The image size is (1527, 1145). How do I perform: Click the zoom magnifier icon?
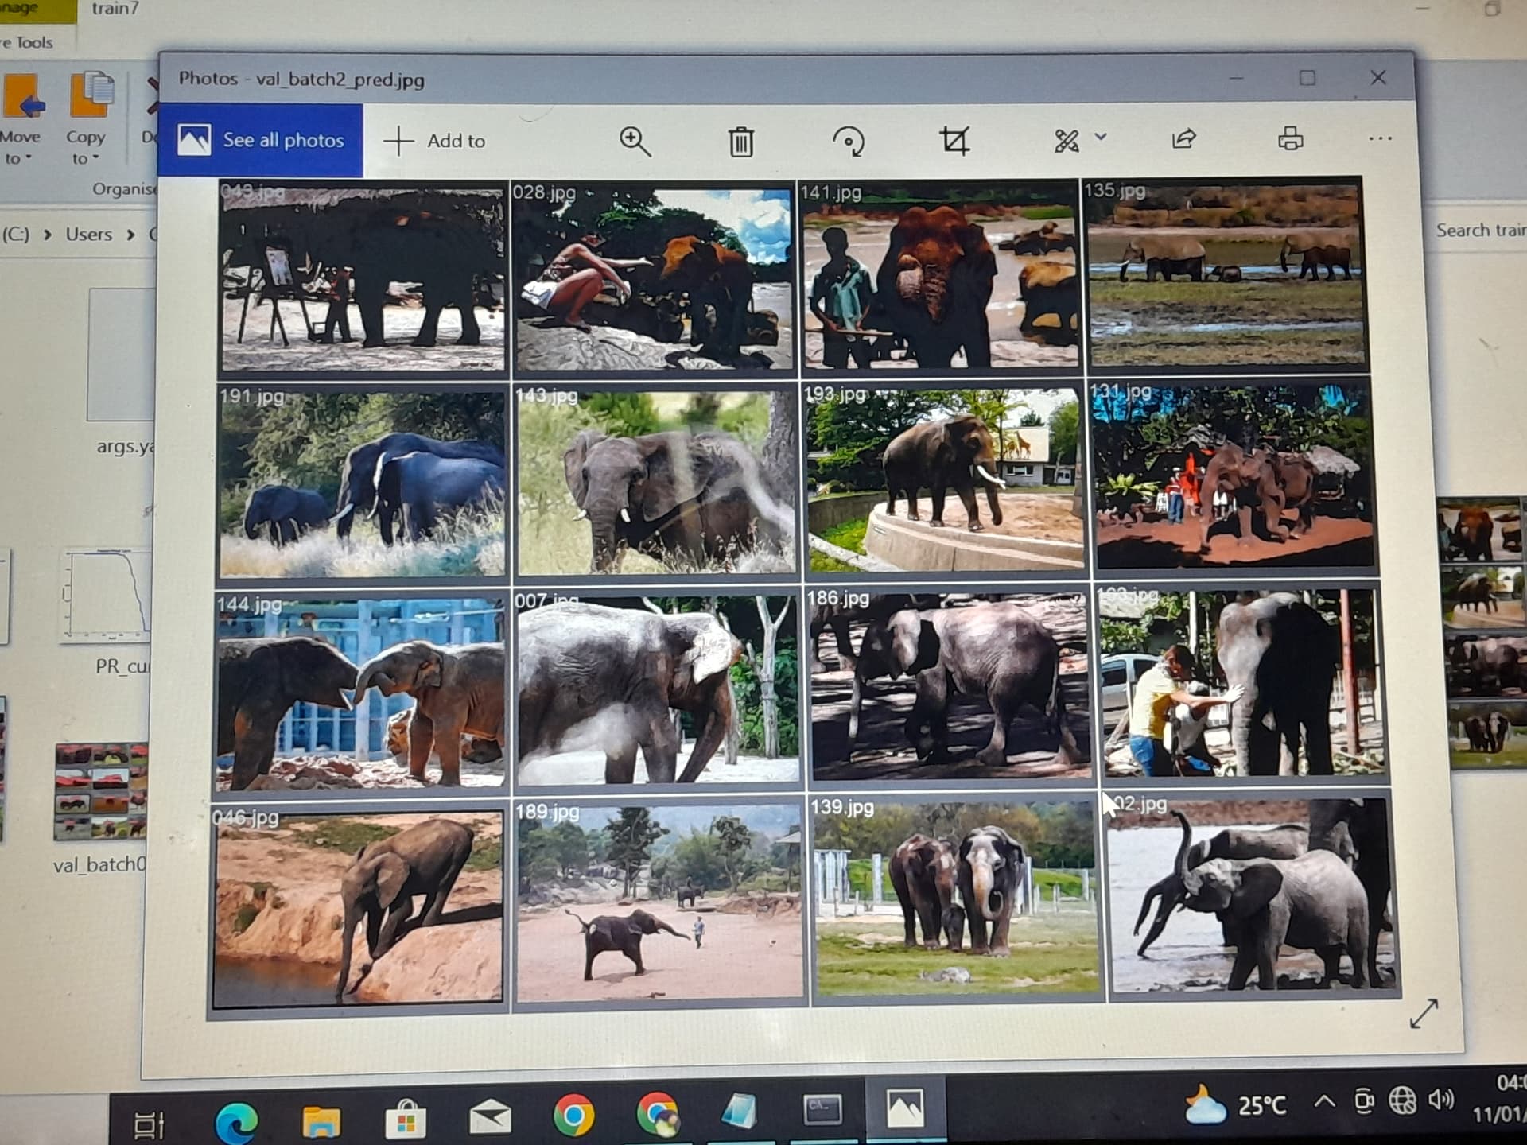pyautogui.click(x=635, y=142)
